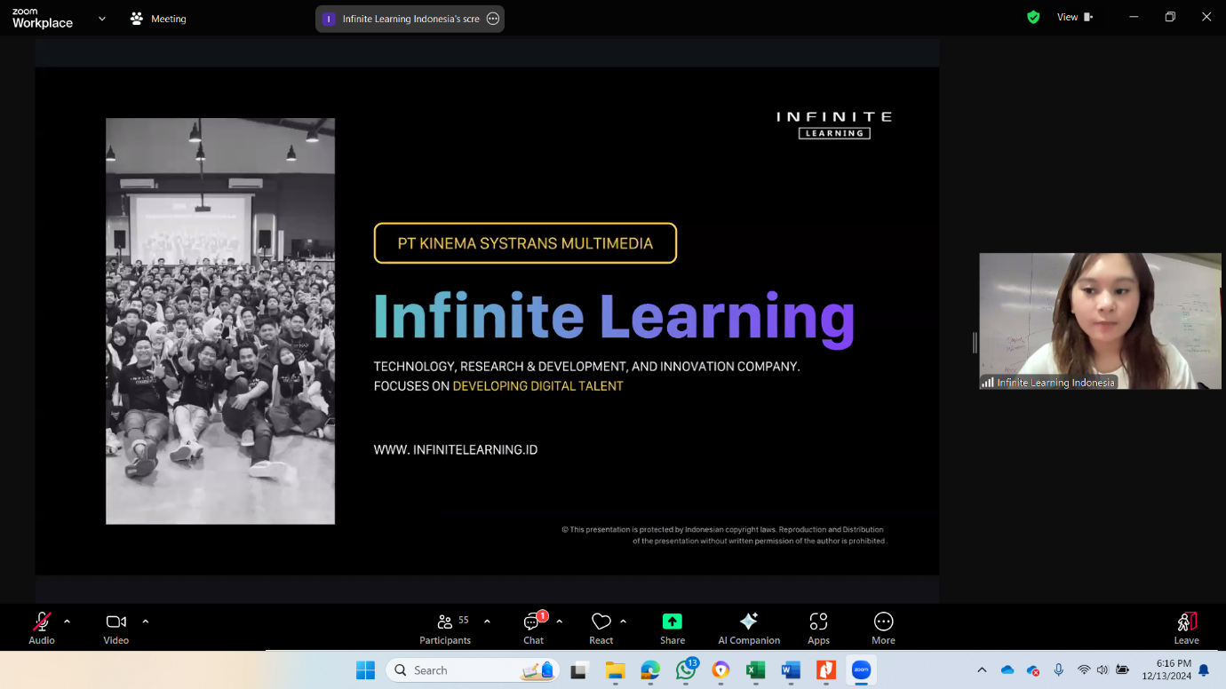Open the reactions chevron next to React

(623, 621)
